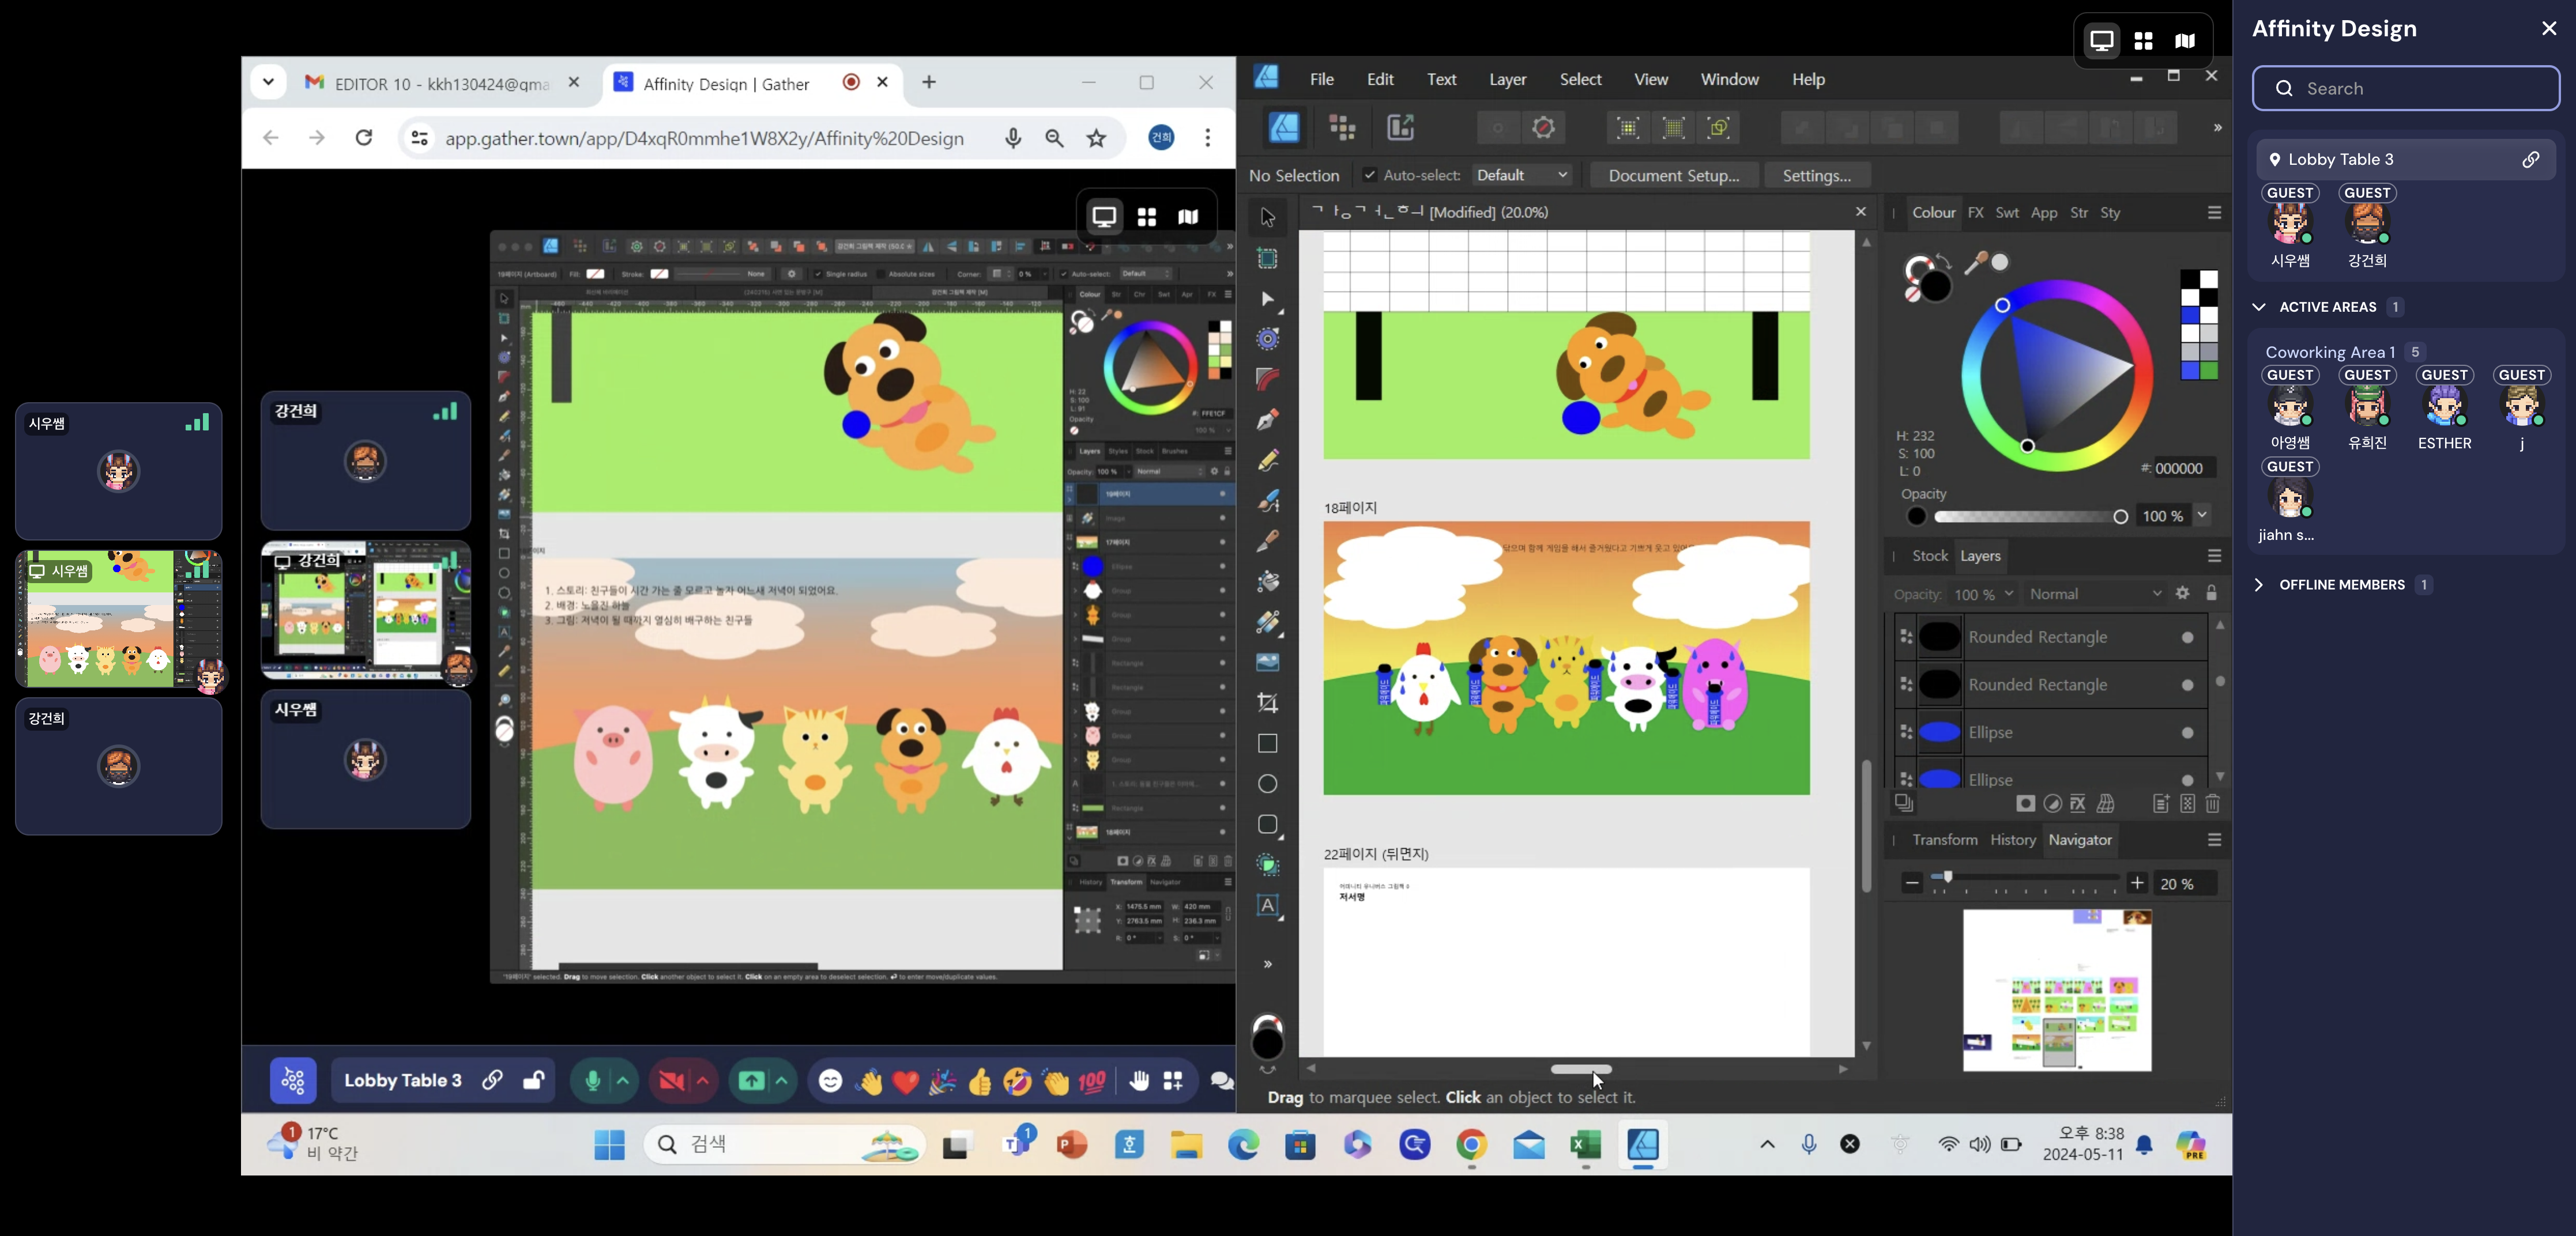Select the Contour tool

click(1267, 339)
